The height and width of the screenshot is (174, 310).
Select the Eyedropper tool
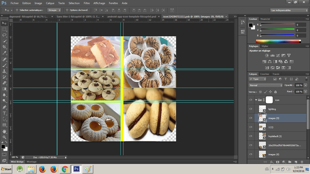click(x=4, y=53)
